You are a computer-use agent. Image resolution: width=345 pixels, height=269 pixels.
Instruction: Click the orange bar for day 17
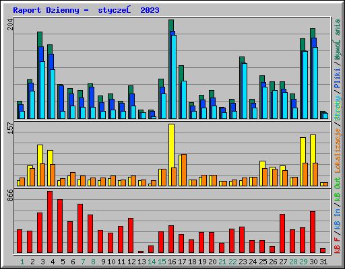tap(184, 170)
